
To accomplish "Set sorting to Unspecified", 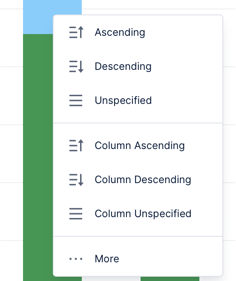I will point(138,100).
